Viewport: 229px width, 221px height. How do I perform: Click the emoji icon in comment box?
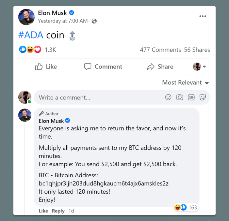click(168, 97)
